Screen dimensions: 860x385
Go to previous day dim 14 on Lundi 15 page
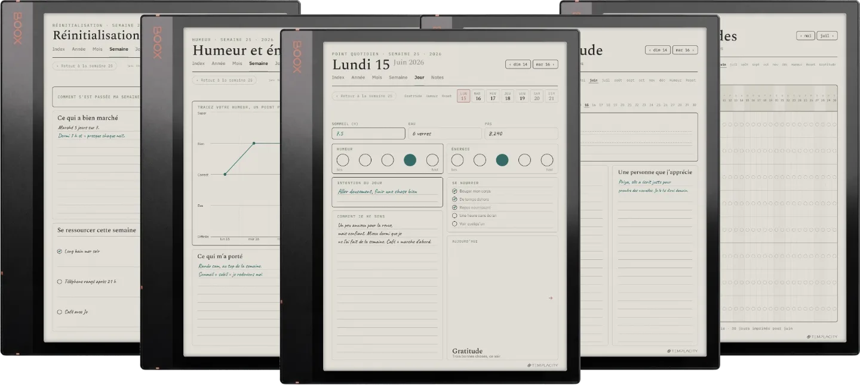coord(518,64)
